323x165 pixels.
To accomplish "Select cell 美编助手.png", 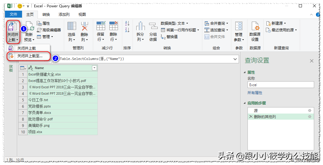I will (x=62, y=125).
